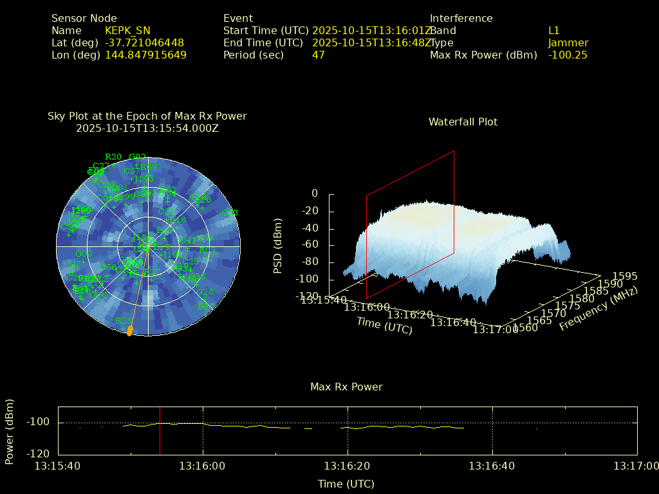The width and height of the screenshot is (659, 494).
Task: Click the Jammer interference type value
Action: click(x=568, y=42)
